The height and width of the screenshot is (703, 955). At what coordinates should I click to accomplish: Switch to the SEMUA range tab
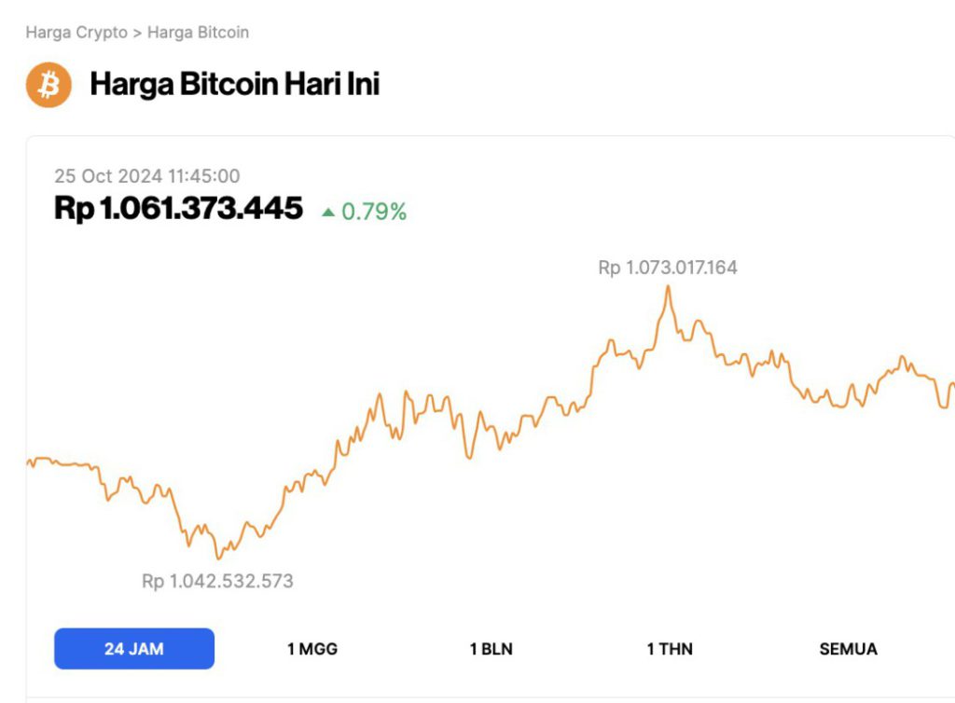click(848, 649)
